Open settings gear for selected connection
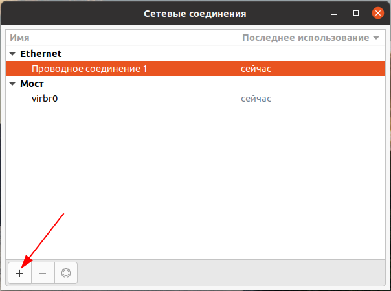391x291 pixels. [x=66, y=273]
